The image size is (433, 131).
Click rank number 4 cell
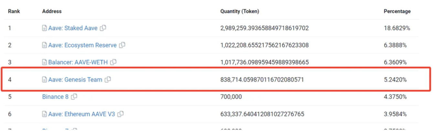[x=10, y=79]
